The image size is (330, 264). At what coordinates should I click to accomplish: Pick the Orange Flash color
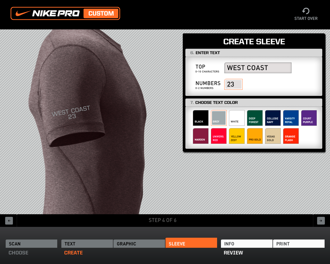[x=291, y=136]
